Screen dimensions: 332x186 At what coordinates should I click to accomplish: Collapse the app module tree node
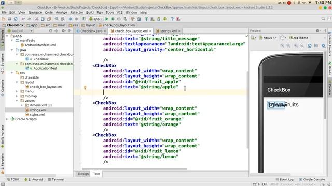(x=7, y=36)
